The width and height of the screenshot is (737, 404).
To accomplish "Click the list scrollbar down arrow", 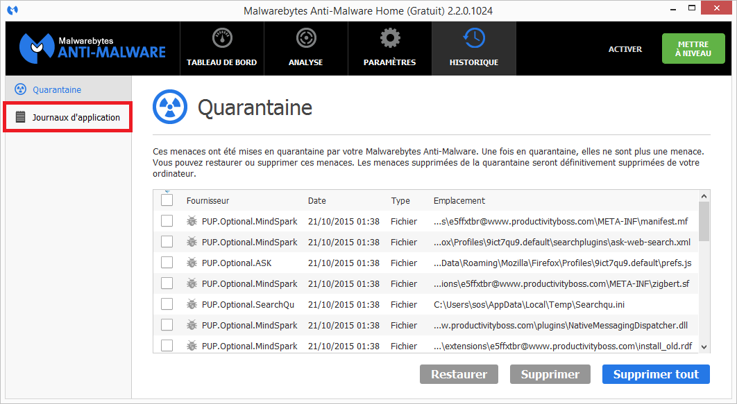I will [704, 347].
